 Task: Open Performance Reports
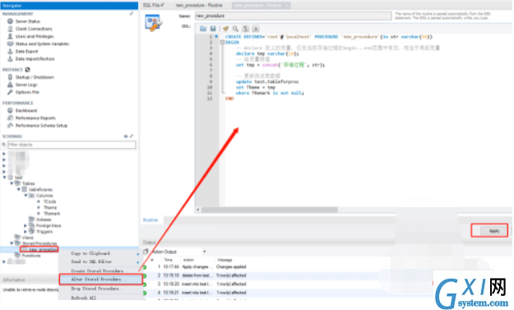pos(35,118)
